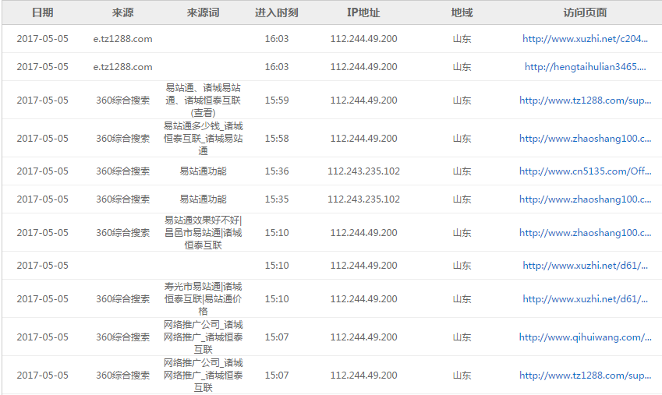Image resolution: width=662 pixels, height=395 pixels.
Task: Click IP 112.243.235.102 in the 15:36 row
Action: point(363,171)
